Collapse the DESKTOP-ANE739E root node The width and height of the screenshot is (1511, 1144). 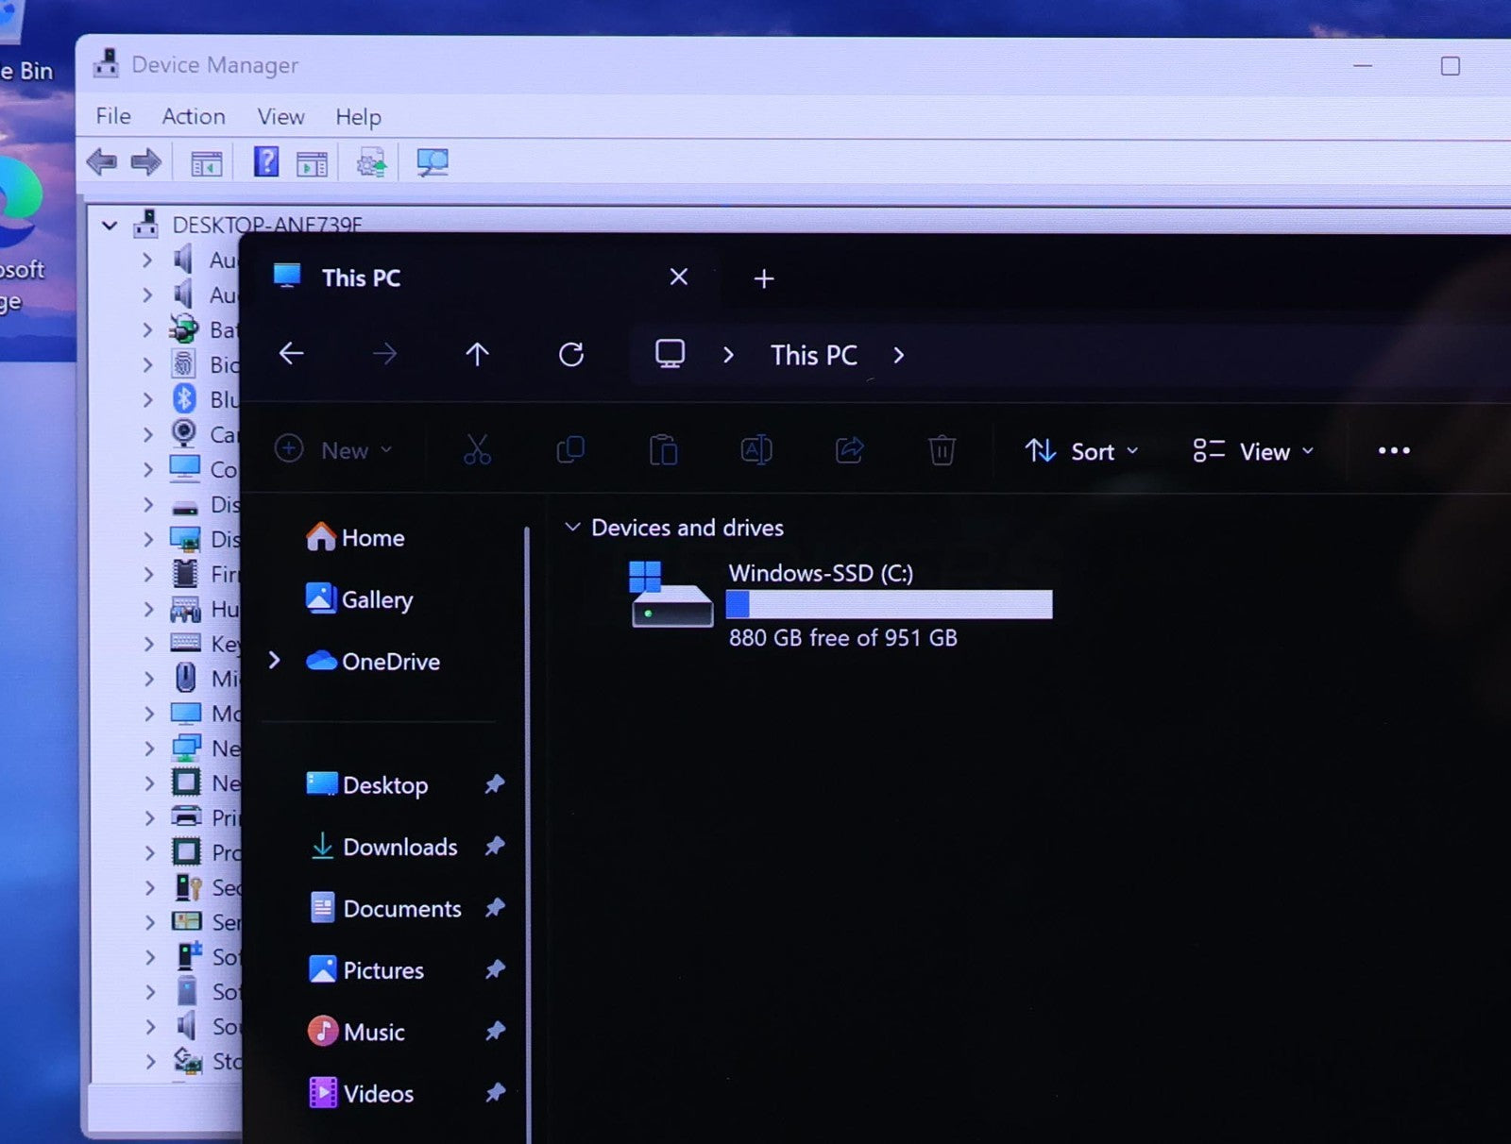tap(110, 226)
